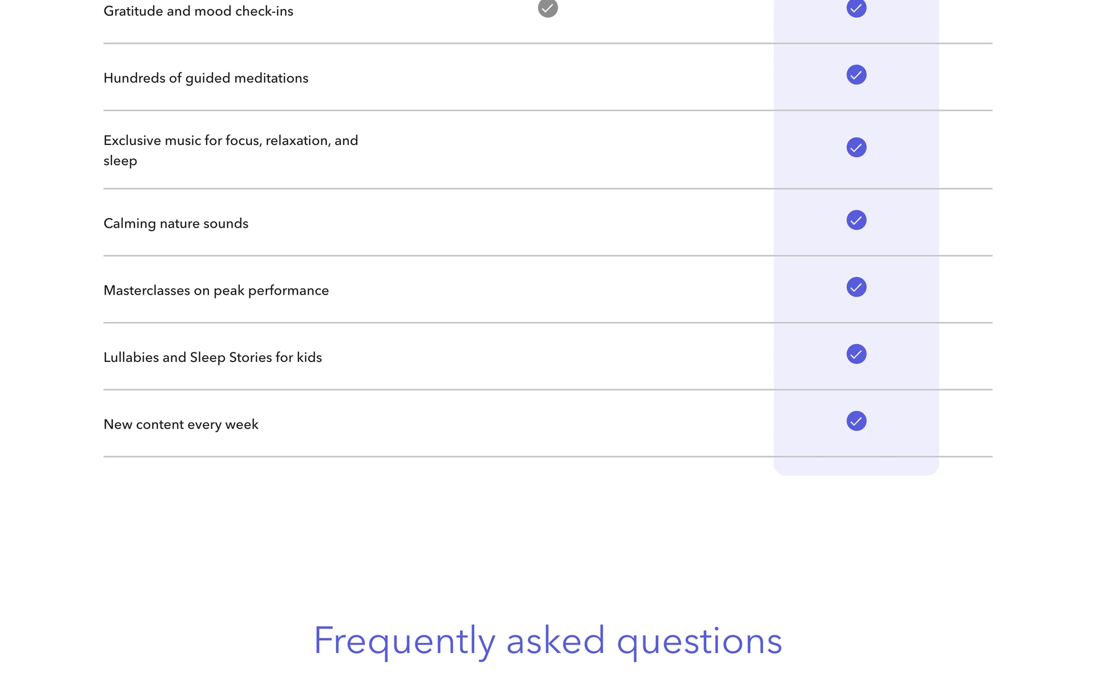1096x685 pixels.
Task: Click the "Frequently asked questions" heading
Action: point(547,640)
